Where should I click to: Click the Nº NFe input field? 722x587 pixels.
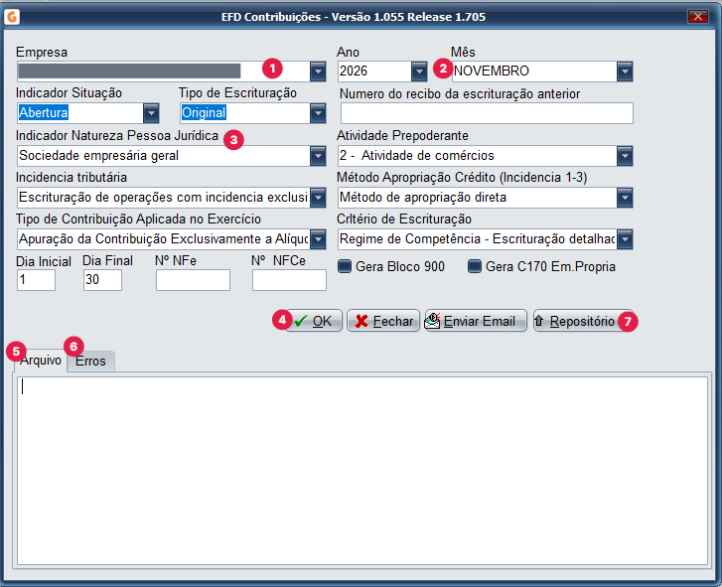(193, 280)
